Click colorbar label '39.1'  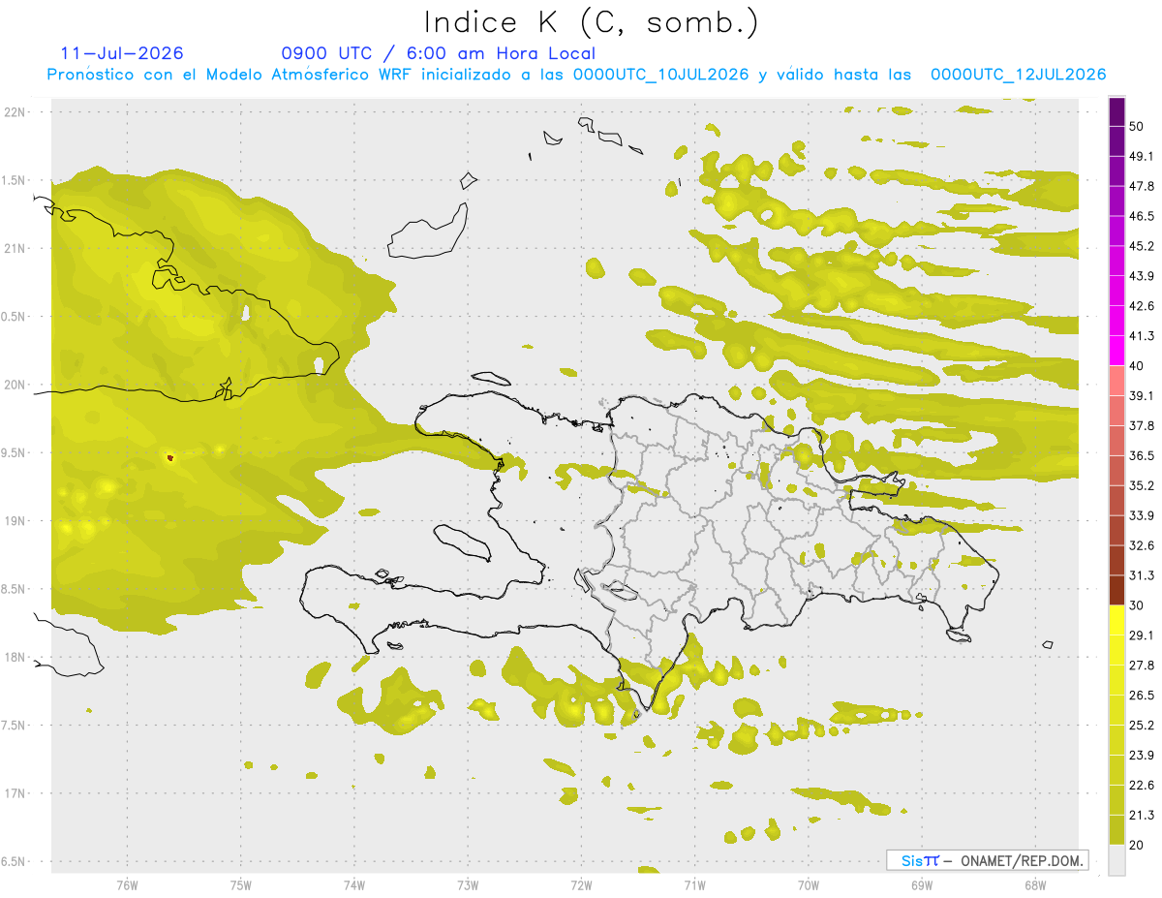click(x=1142, y=395)
